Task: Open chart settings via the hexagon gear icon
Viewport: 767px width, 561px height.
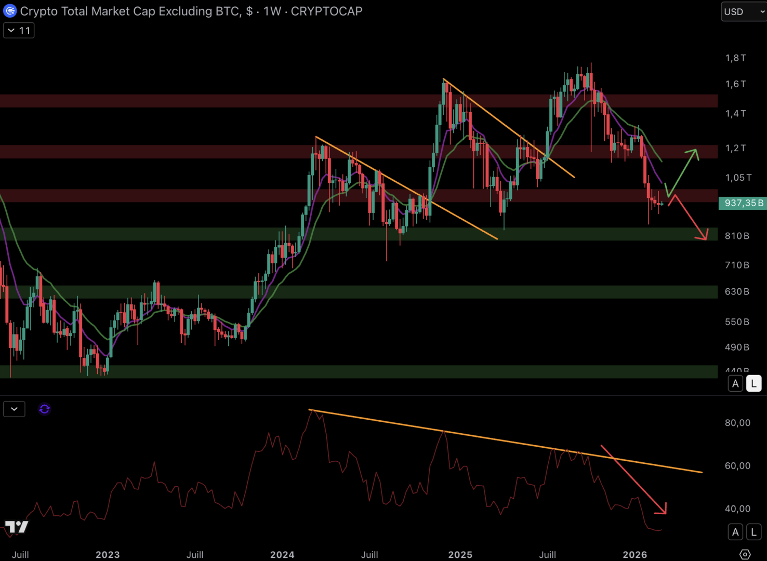Action: click(745, 554)
